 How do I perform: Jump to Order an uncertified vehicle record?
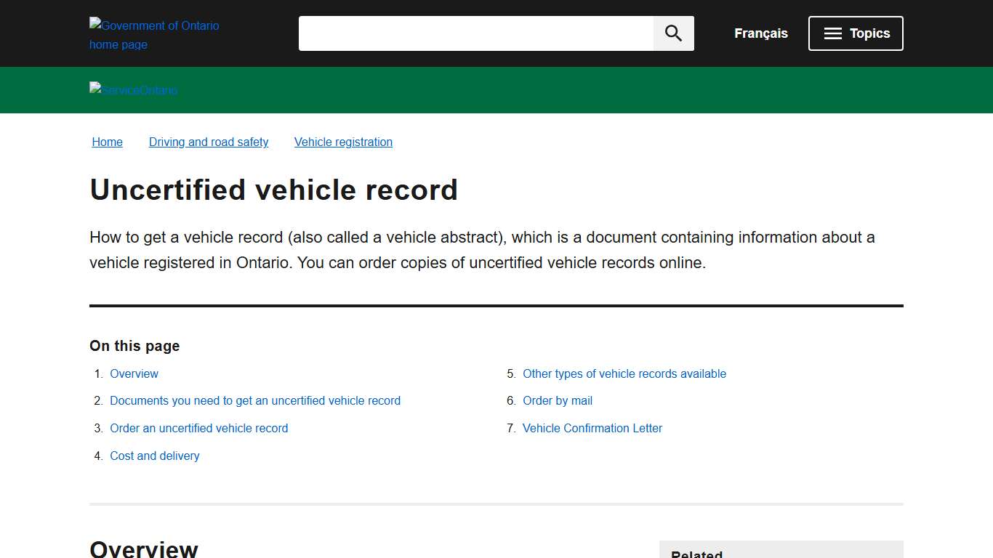pyautogui.click(x=198, y=428)
